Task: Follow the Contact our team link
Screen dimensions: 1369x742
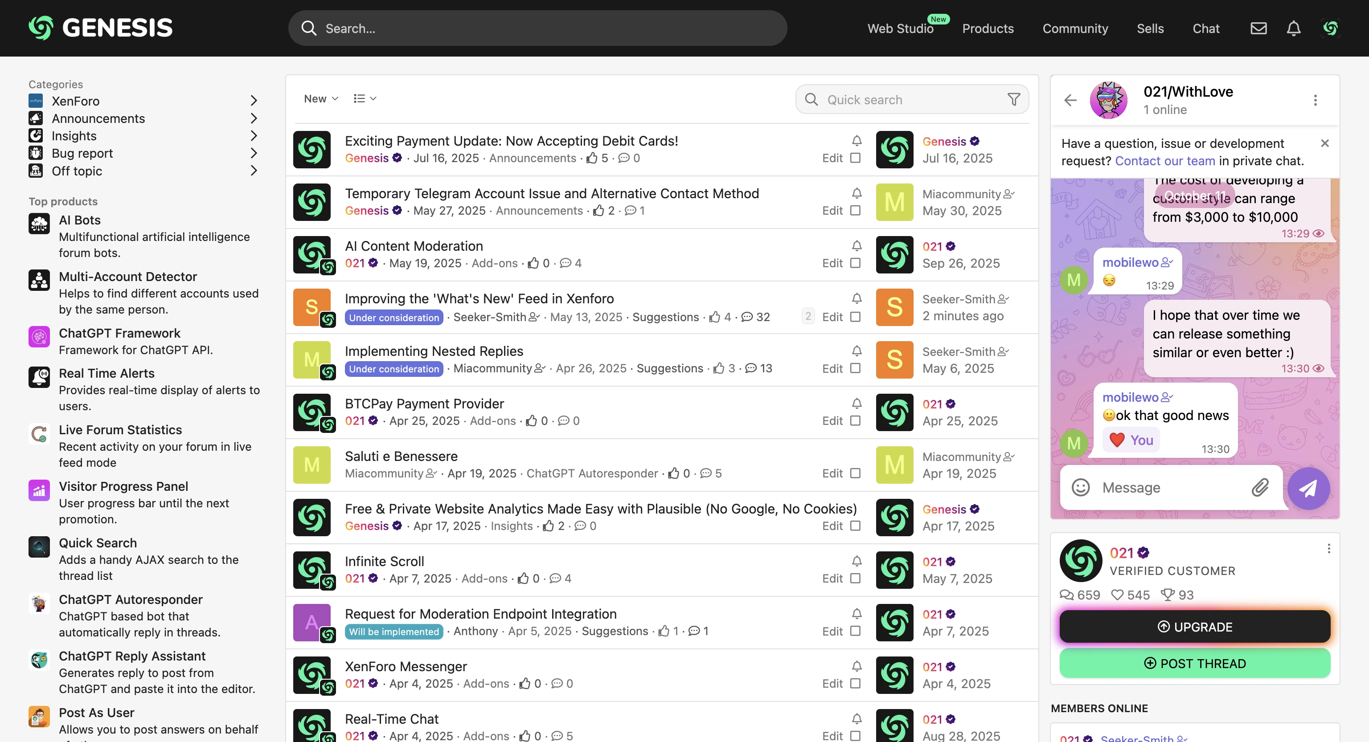Action: 1164,161
